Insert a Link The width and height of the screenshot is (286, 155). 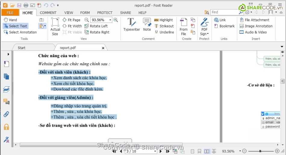point(220,20)
